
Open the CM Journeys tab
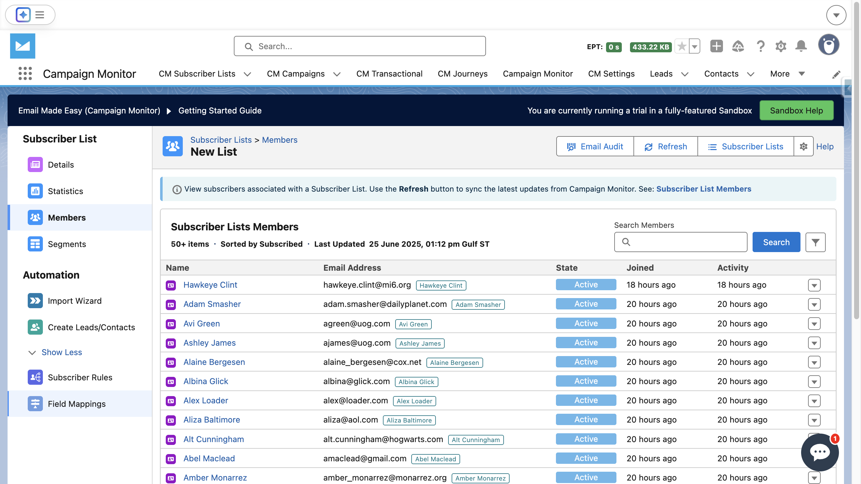462,74
